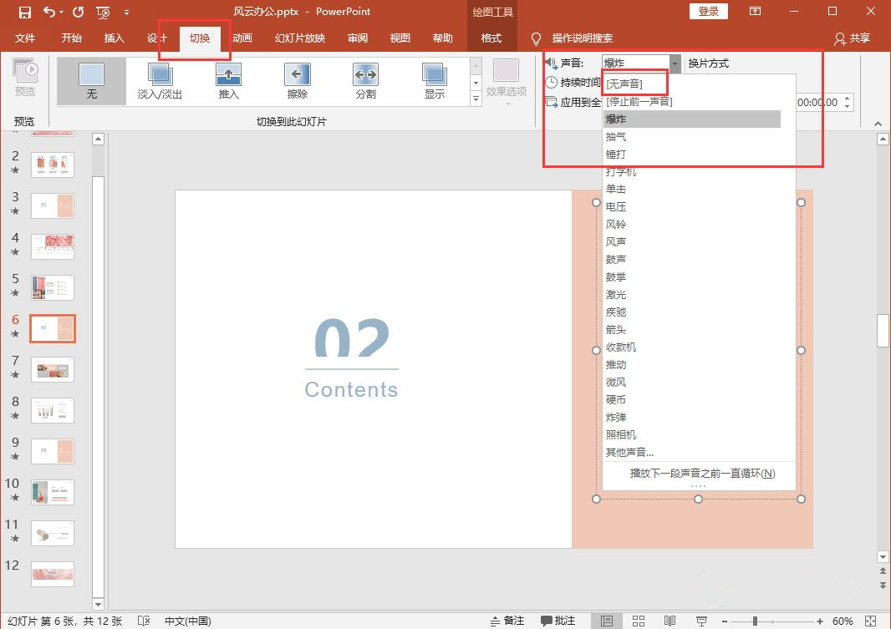Switch to reading view icon
Screen dimensions: 891x629
click(x=670, y=621)
